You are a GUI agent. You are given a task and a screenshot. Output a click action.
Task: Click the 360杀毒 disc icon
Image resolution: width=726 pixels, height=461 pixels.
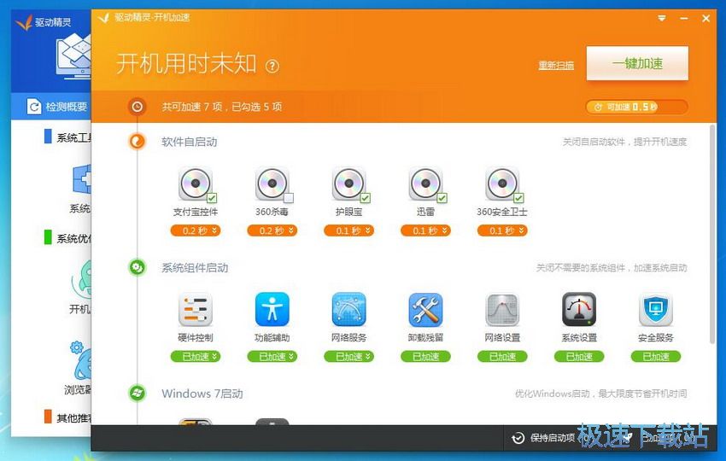click(272, 184)
